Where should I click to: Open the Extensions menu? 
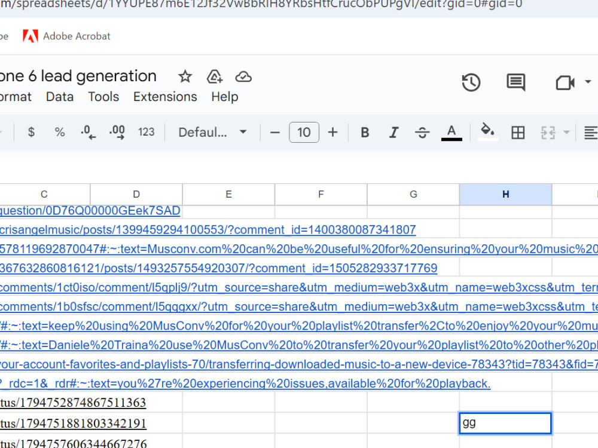click(x=165, y=97)
